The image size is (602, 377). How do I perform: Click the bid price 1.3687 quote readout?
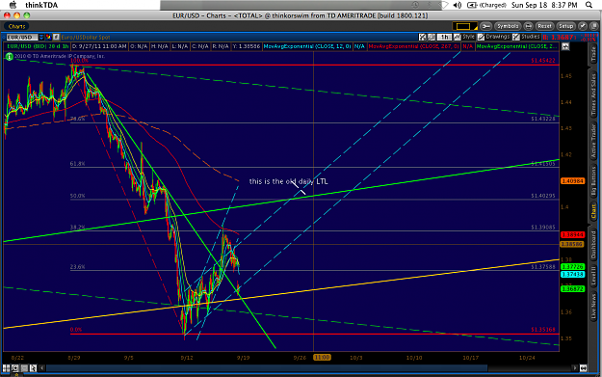[559, 38]
